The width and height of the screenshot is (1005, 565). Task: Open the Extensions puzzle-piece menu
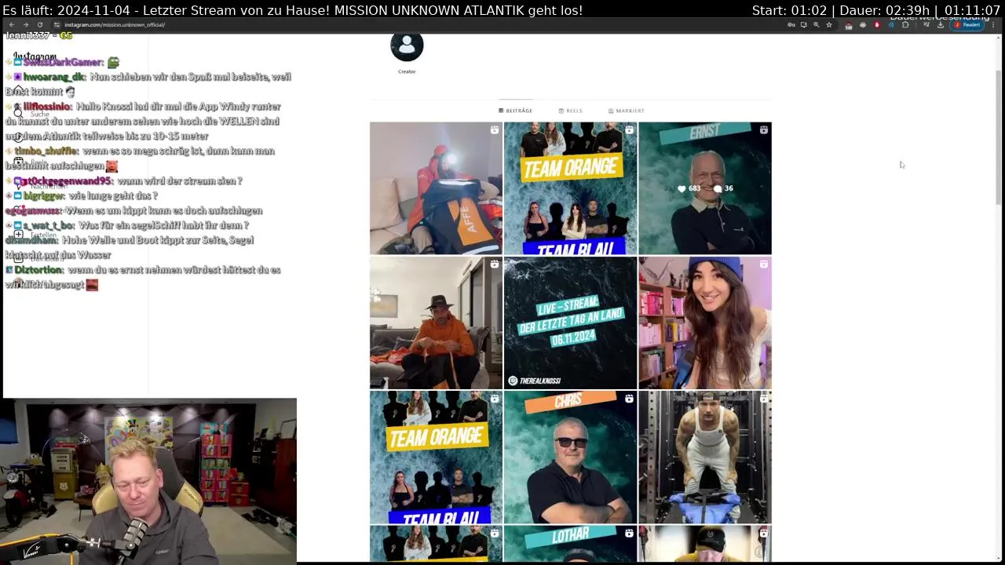click(905, 25)
